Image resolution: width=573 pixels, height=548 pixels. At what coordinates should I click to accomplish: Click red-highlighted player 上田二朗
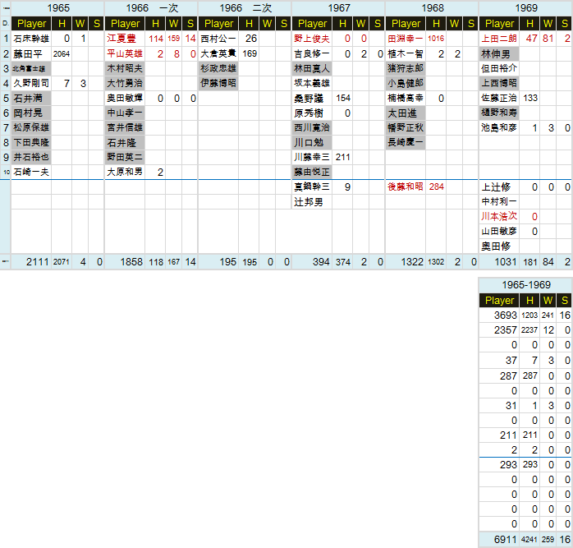point(499,39)
